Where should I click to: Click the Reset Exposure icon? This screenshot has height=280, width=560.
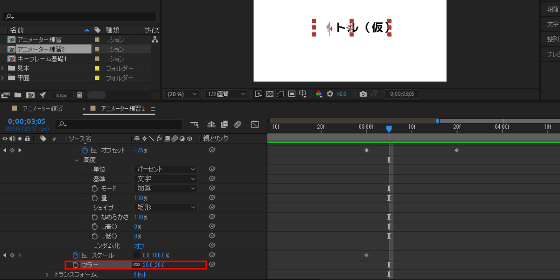(x=330, y=94)
